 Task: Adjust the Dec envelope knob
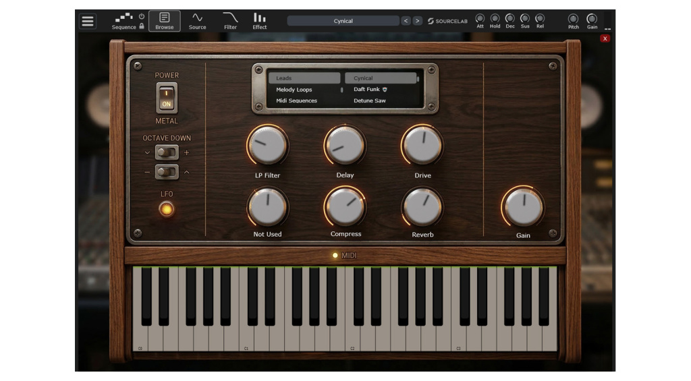point(510,18)
